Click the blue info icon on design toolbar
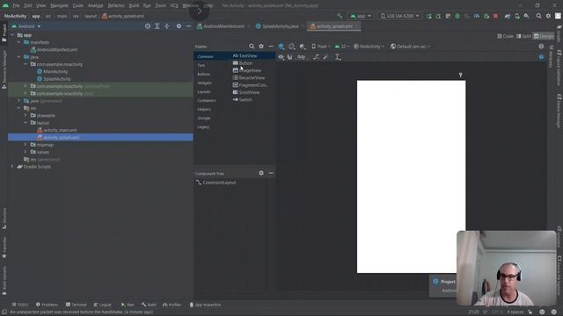563x316 pixels. click(x=541, y=57)
